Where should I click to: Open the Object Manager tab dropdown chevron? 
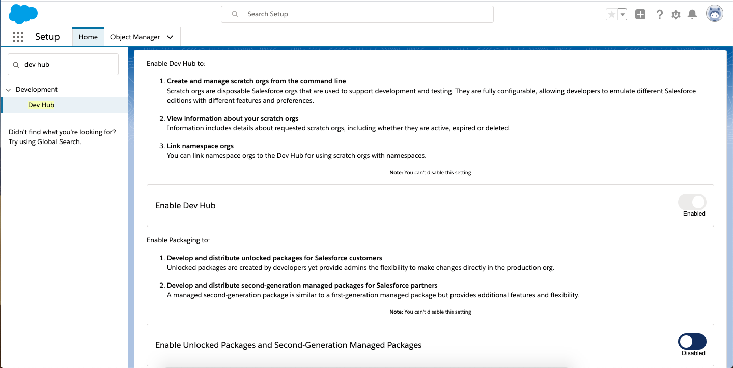click(x=170, y=37)
